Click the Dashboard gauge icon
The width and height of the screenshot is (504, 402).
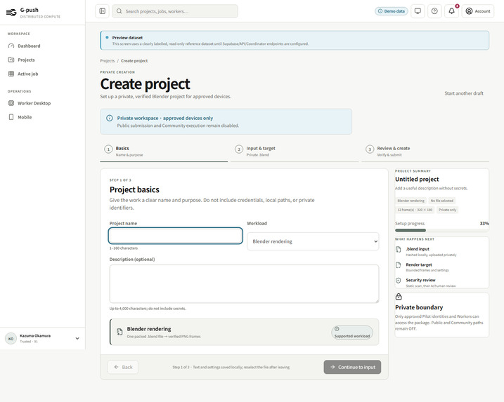(11, 46)
